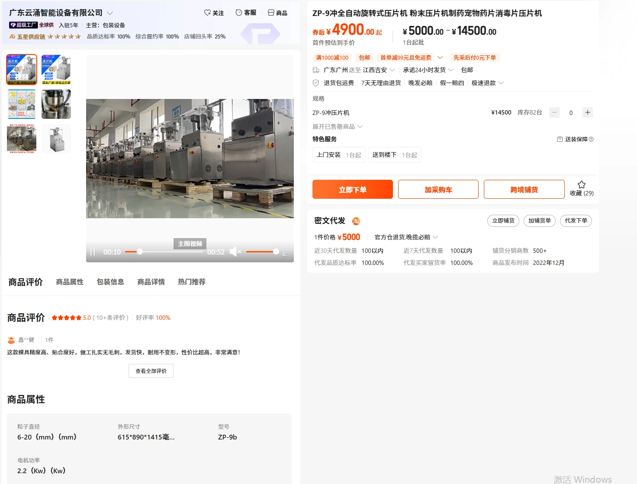Image resolution: width=637 pixels, height=484 pixels.
Task: Add item with 加采购车 button
Action: [438, 189]
